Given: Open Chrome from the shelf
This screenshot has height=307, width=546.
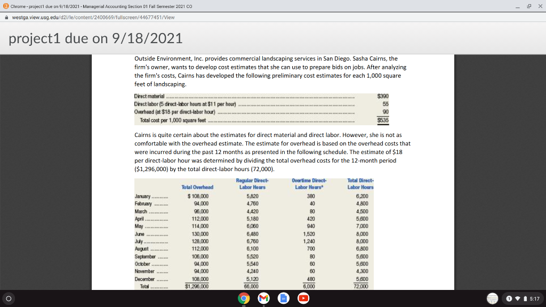Looking at the screenshot, I should point(244,298).
